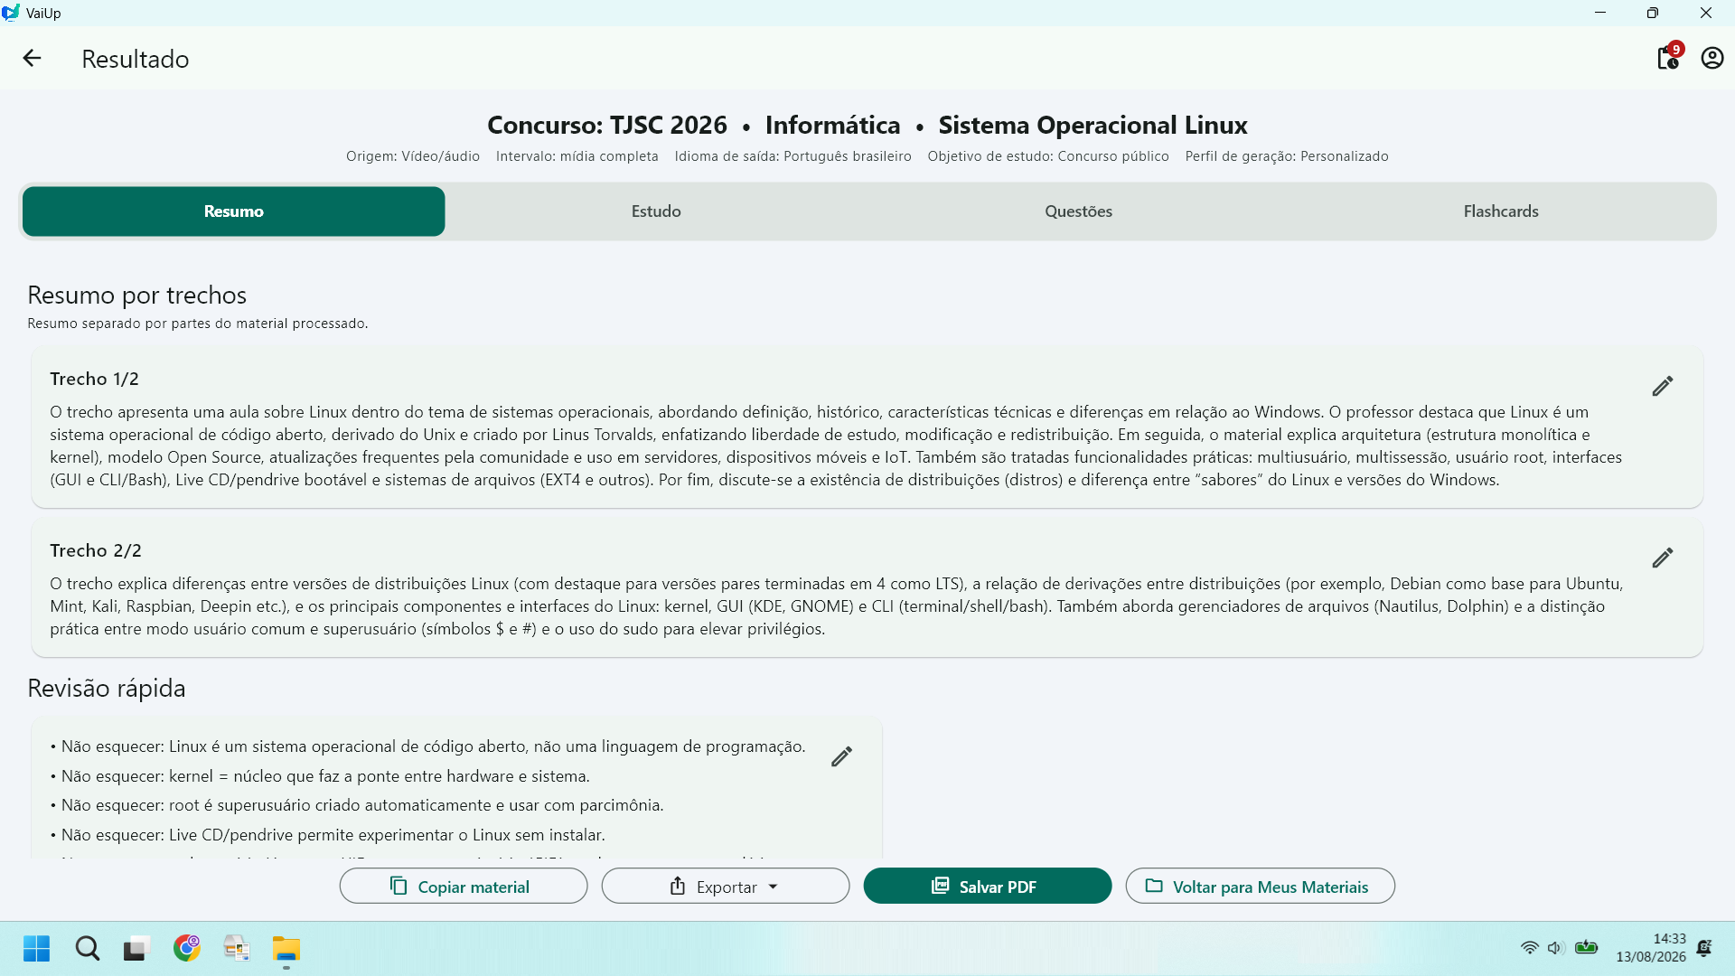
Task: Open the Windows Start menu
Action: [36, 948]
